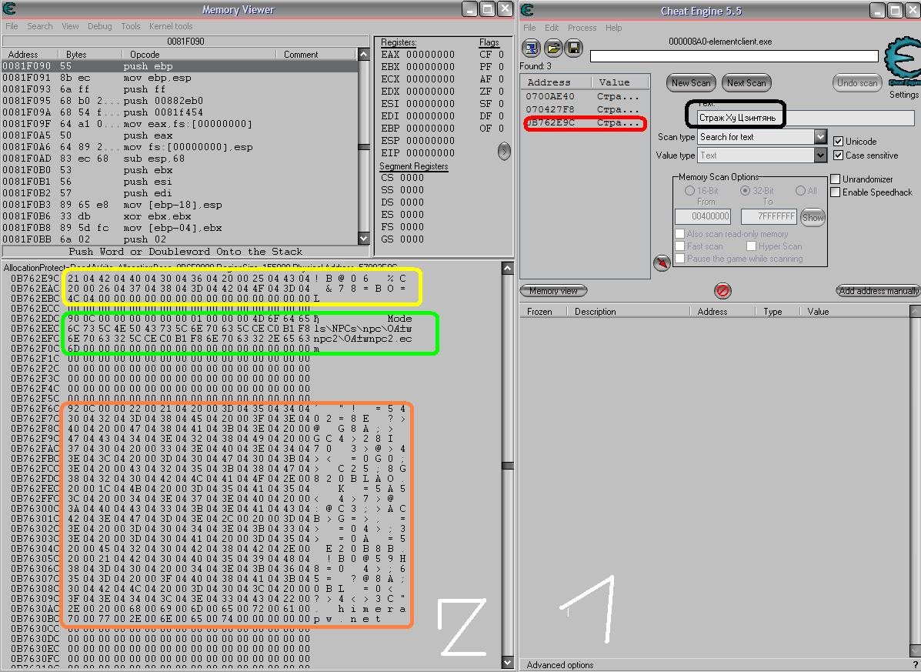Click the Next Scan button
The image size is (921, 672).
pyautogui.click(x=746, y=83)
